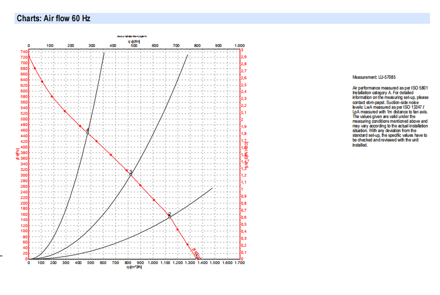The image size is (440, 295).
Task: Click the '1,2' value on the right axis
Action: point(244,175)
